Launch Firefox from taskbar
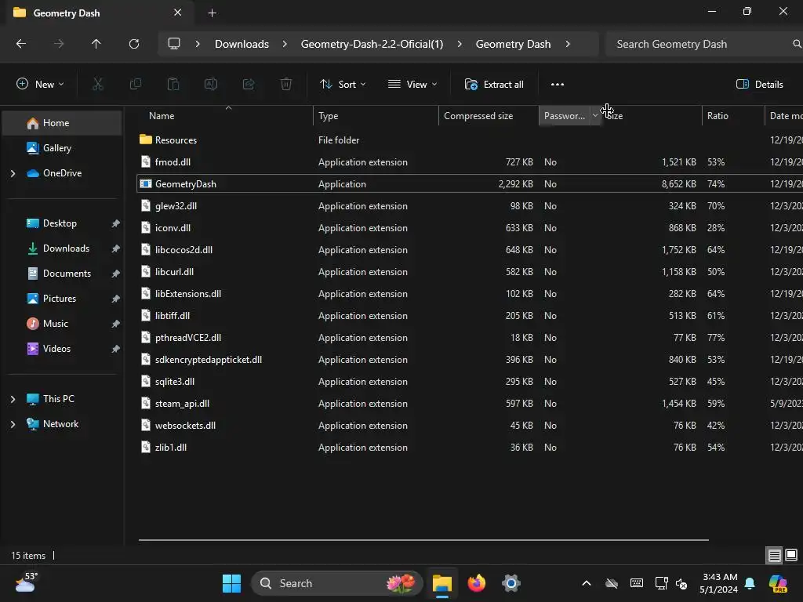803x602 pixels. point(476,583)
